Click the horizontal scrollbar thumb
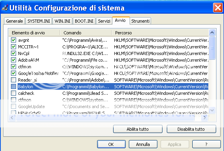The image size is (224, 151). [105, 117]
